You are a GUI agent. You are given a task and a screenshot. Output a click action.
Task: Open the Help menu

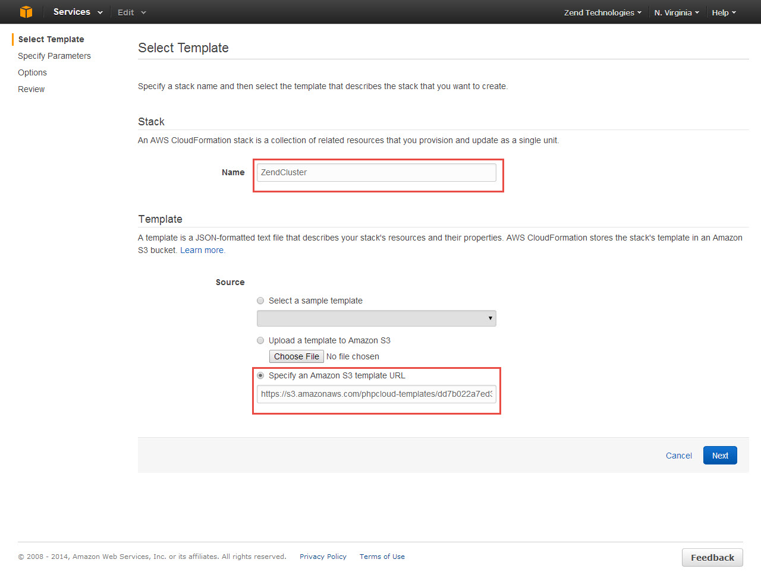tap(724, 12)
